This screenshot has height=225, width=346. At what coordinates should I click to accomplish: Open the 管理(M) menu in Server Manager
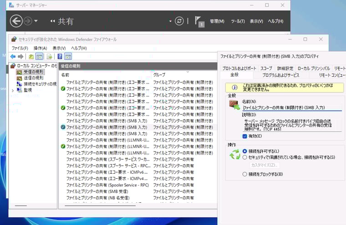pyautogui.click(x=217, y=21)
